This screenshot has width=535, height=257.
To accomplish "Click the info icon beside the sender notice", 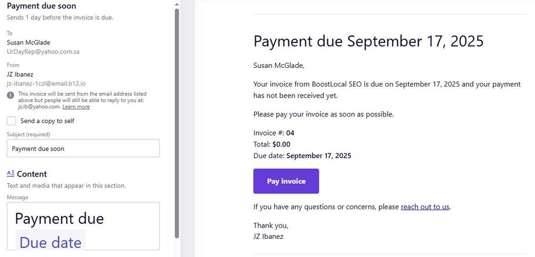I will pyautogui.click(x=11, y=95).
